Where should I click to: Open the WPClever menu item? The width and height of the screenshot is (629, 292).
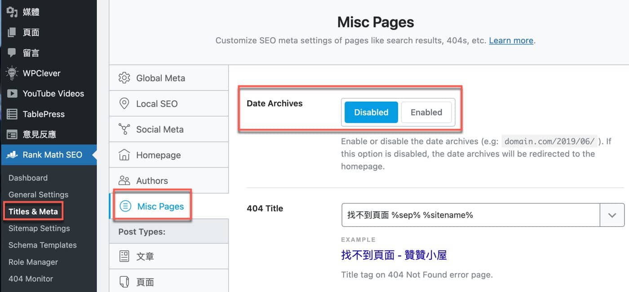(x=49, y=73)
